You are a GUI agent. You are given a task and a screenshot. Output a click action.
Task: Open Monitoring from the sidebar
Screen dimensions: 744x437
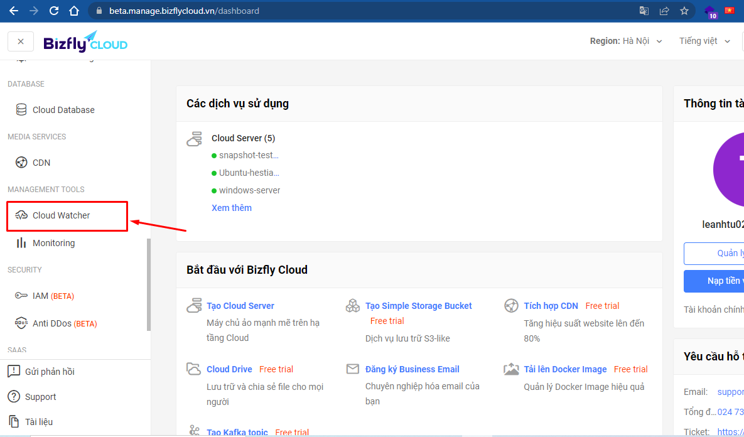pos(53,243)
